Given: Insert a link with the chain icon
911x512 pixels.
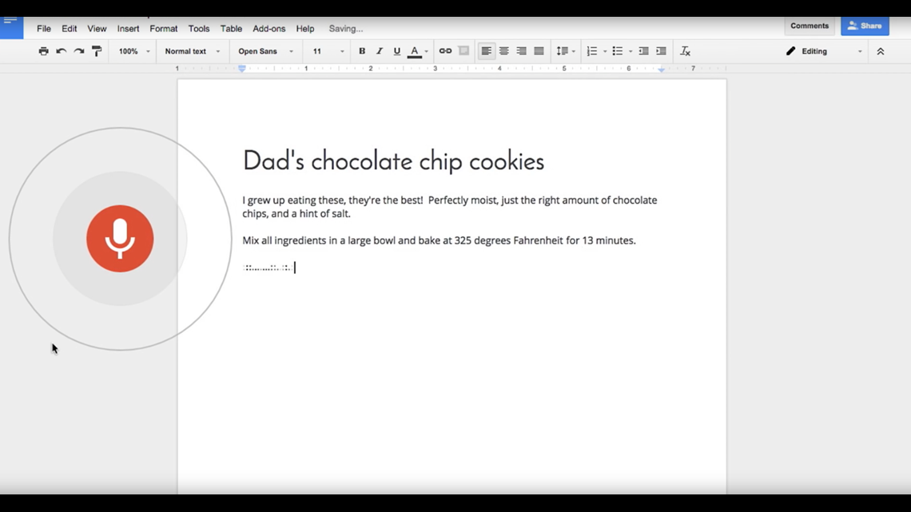Looking at the screenshot, I should pos(445,51).
